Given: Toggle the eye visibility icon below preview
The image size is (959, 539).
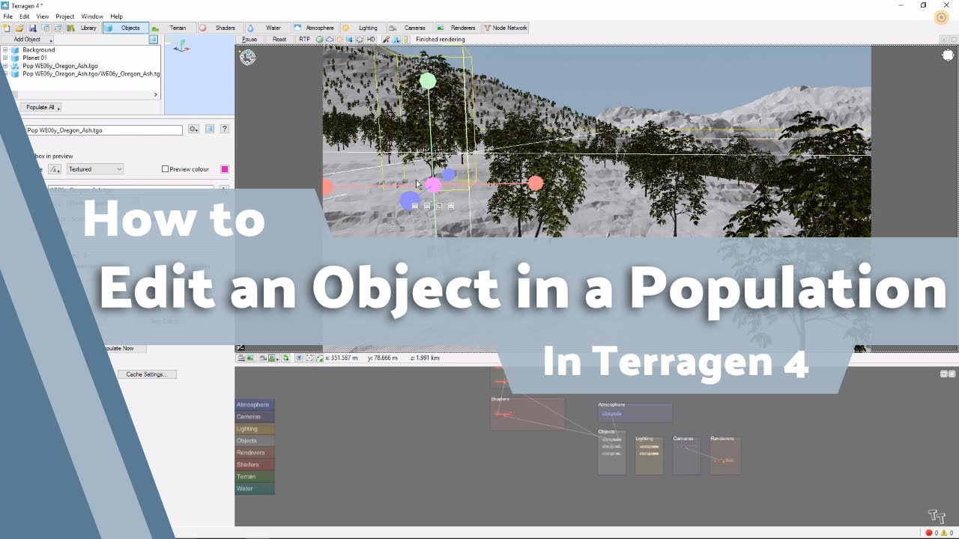Looking at the screenshot, I should pos(299,358).
